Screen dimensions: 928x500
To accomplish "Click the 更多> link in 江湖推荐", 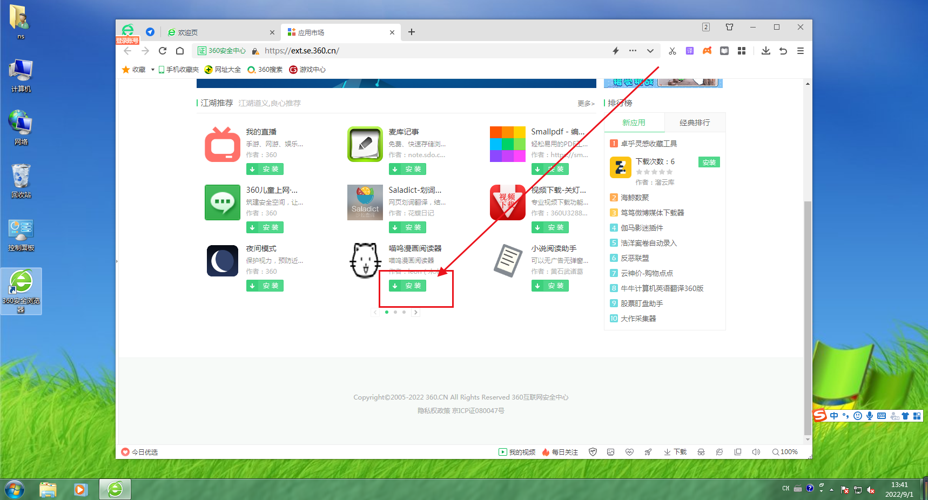I will [x=586, y=103].
